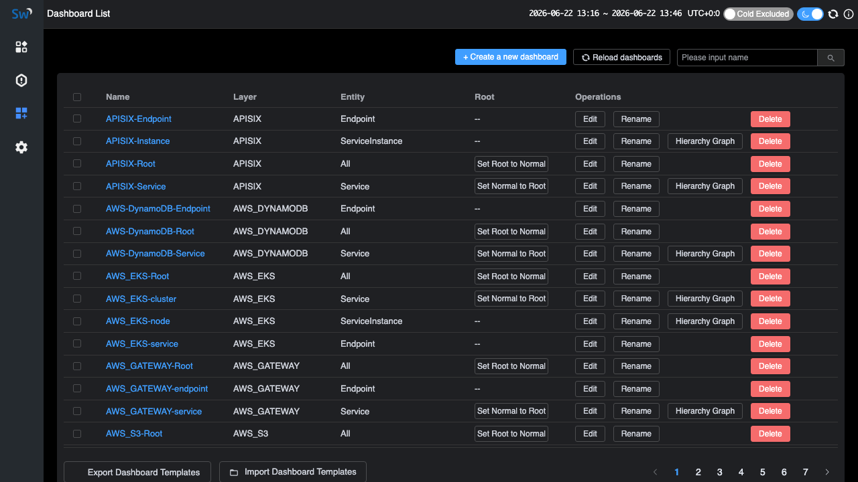This screenshot has width=858, height=482.
Task: Go to pagination page 5
Action: click(763, 472)
